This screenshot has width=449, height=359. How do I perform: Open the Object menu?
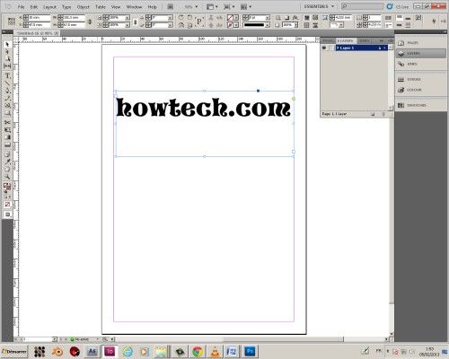pos(83,6)
